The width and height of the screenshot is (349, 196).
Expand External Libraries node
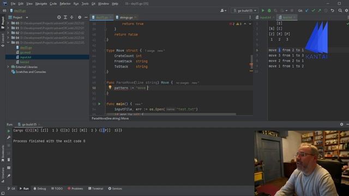click(x=8, y=66)
